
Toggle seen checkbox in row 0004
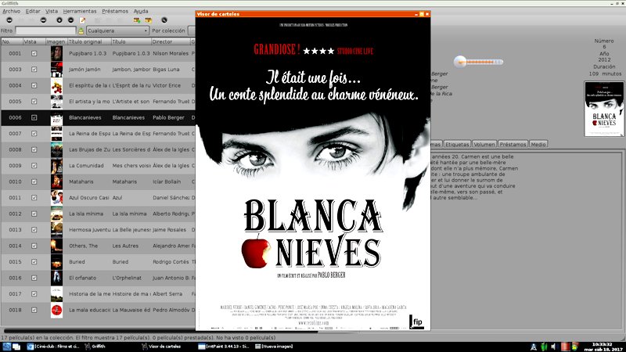34,85
